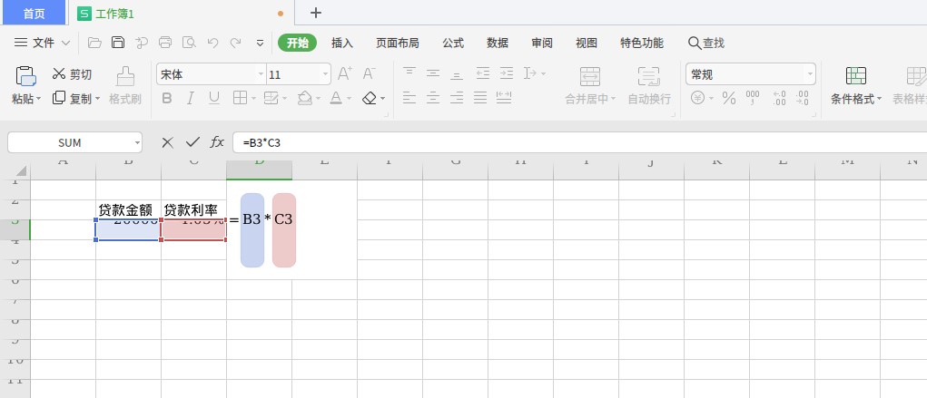Toggle Bold formatting
The image size is (927, 398).
(x=167, y=98)
